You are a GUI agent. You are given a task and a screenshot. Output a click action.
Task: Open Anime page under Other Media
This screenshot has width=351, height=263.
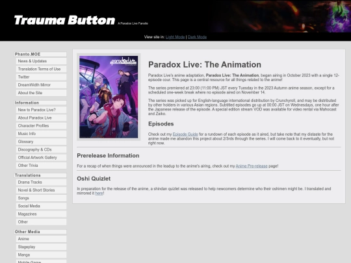(x=41, y=239)
